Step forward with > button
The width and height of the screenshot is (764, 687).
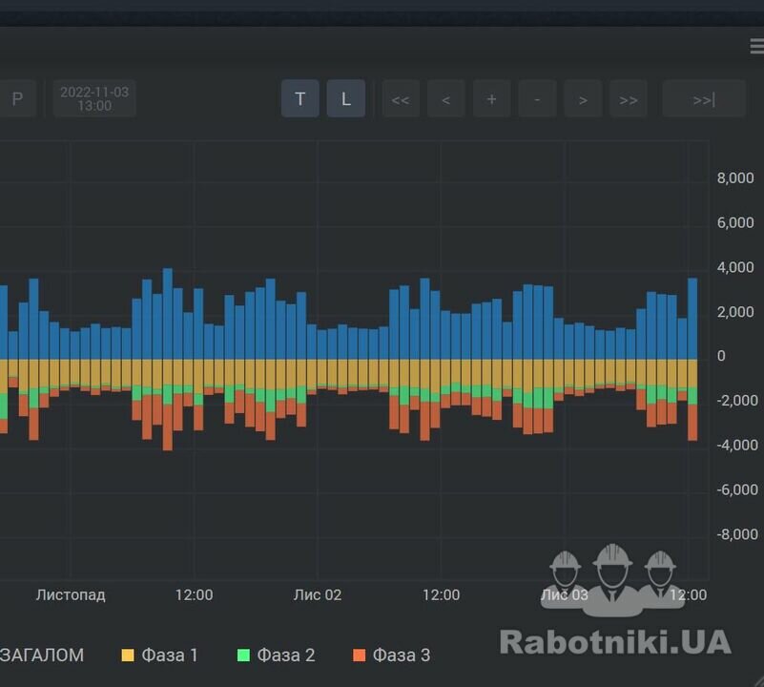click(x=583, y=99)
